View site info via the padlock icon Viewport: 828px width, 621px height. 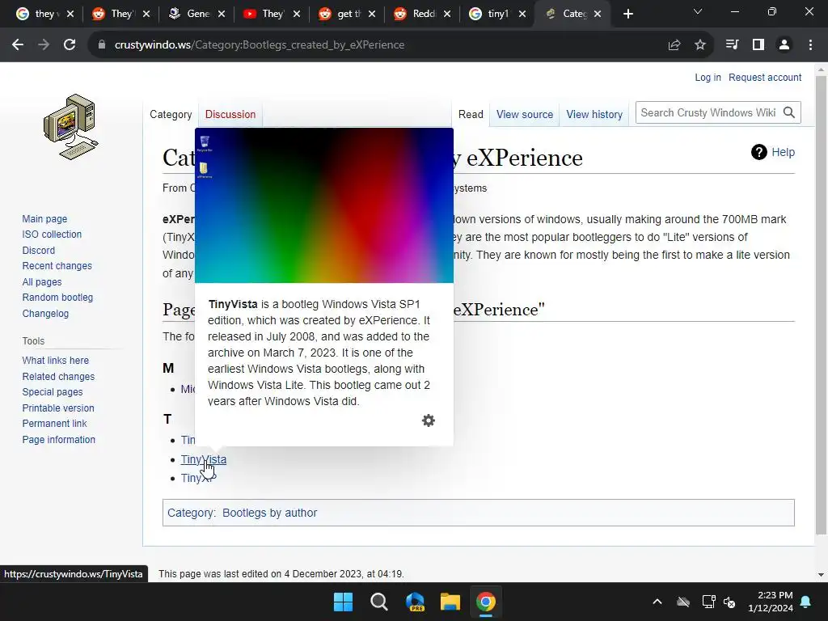point(102,45)
